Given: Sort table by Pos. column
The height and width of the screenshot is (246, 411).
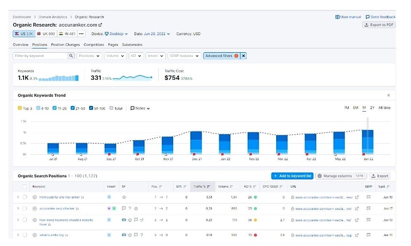Looking at the screenshot, I should 157,187.
